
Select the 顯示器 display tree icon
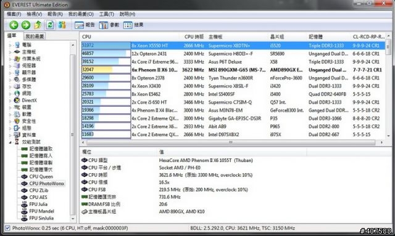click(x=17, y=73)
